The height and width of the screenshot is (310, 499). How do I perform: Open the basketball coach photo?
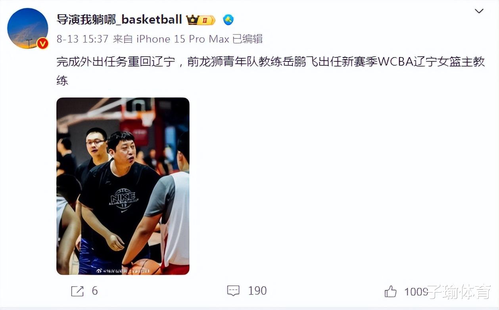click(123, 186)
